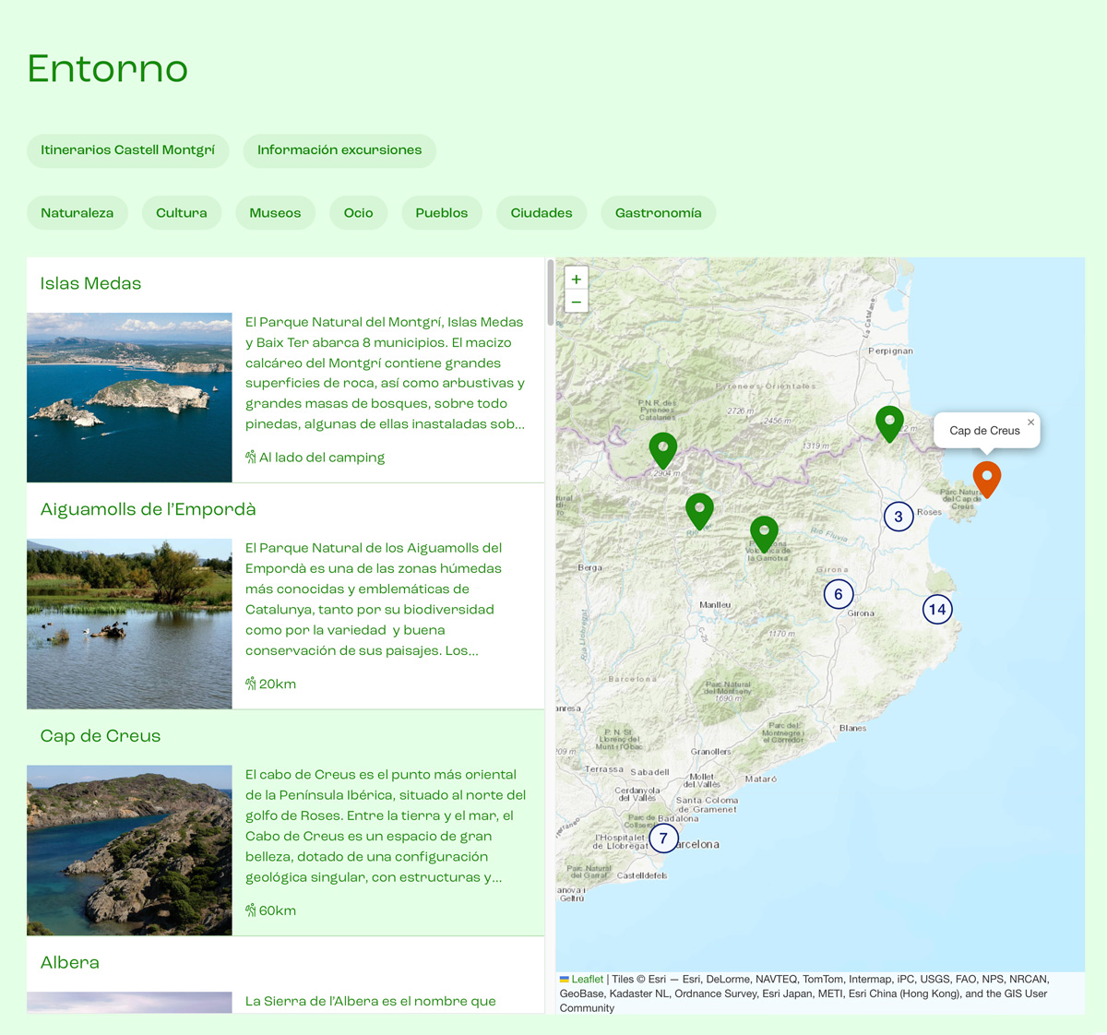The image size is (1107, 1035).
Task: Click the Cap de Creus popup label
Action: [984, 431]
